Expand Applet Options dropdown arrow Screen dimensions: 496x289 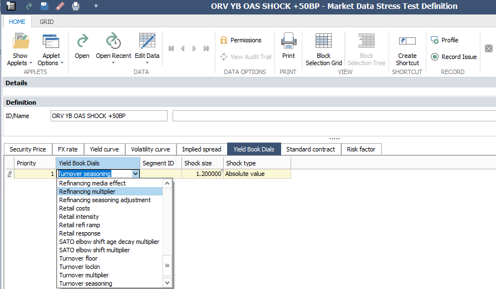pyautogui.click(x=62, y=63)
